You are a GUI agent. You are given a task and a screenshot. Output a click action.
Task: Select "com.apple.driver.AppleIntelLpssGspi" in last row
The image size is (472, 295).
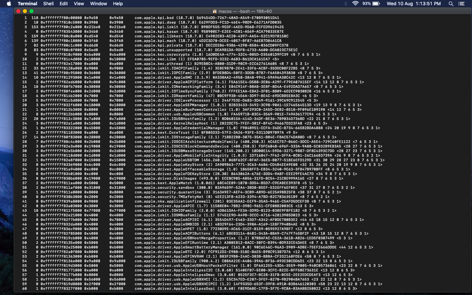pos(175,289)
